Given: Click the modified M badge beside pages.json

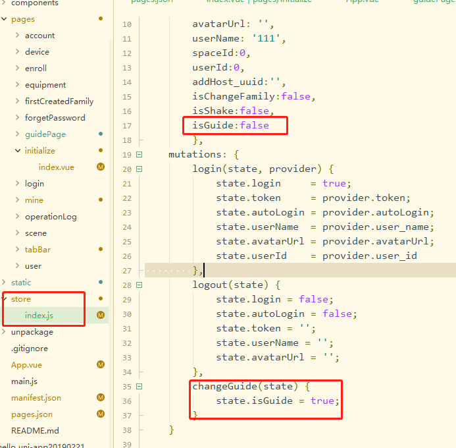Looking at the screenshot, I should [101, 414].
